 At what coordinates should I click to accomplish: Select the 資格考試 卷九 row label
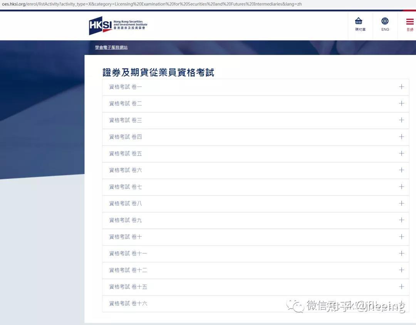point(126,220)
